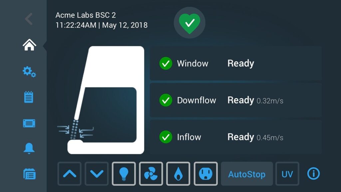
Task: Toggle the blower fan button
Action: tap(151, 174)
